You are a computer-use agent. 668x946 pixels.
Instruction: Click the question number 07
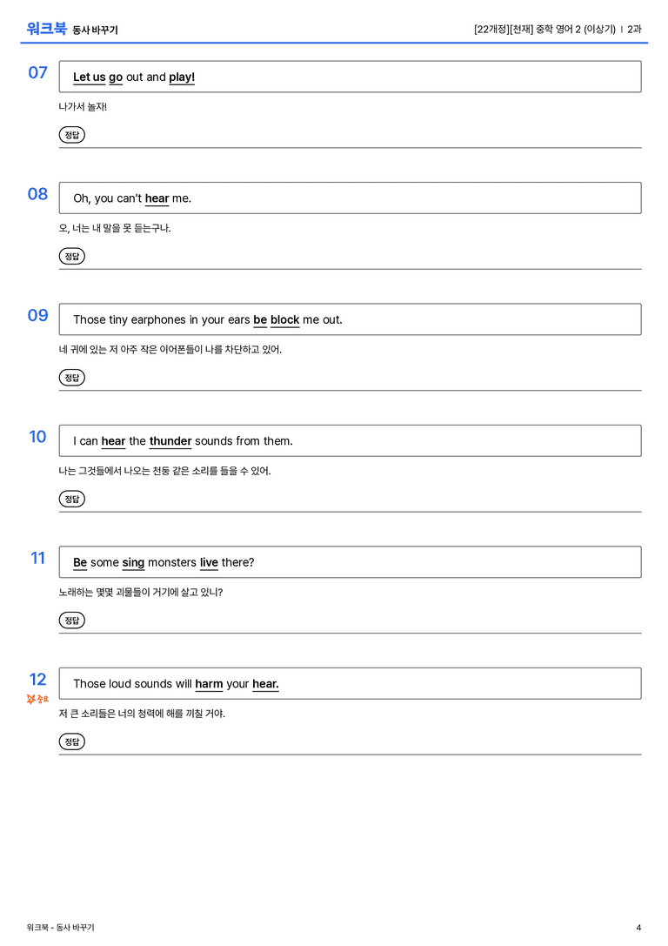[37, 72]
